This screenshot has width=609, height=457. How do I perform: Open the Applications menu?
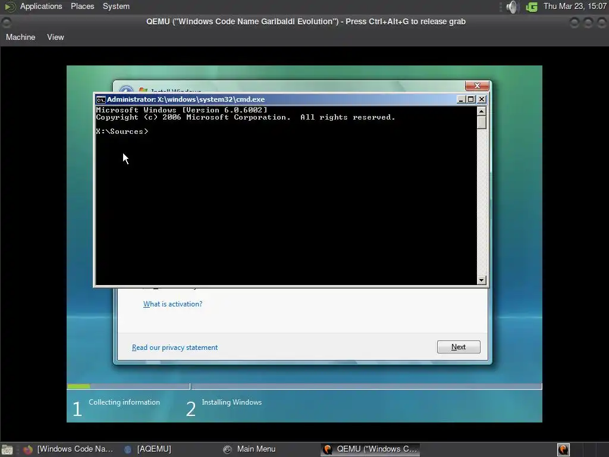[41, 6]
